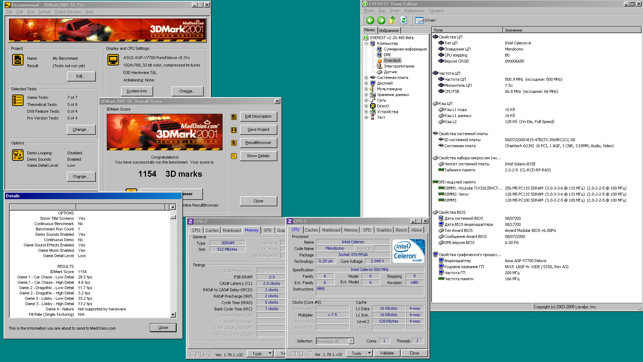Viewport: 643px width, 362px height.
Task: Click the floppy disk icon beside Save Project
Action: coord(234,130)
